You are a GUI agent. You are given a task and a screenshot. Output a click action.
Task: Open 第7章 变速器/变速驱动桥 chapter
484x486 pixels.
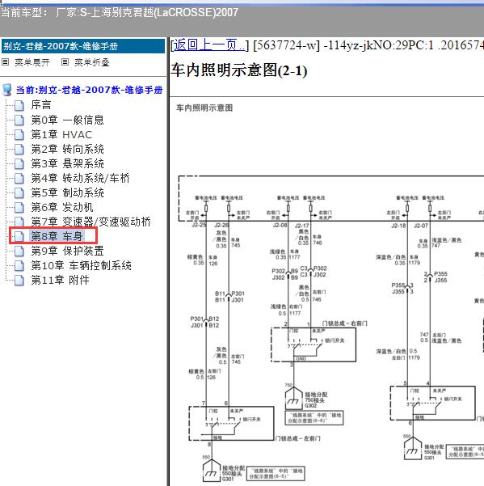tap(90, 222)
